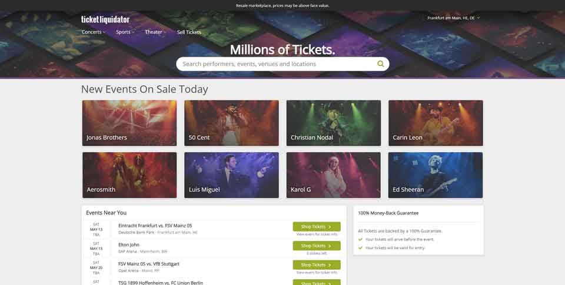Open TSG 1899 Hoffenheim vs. FC Union Berlin

click(x=160, y=283)
